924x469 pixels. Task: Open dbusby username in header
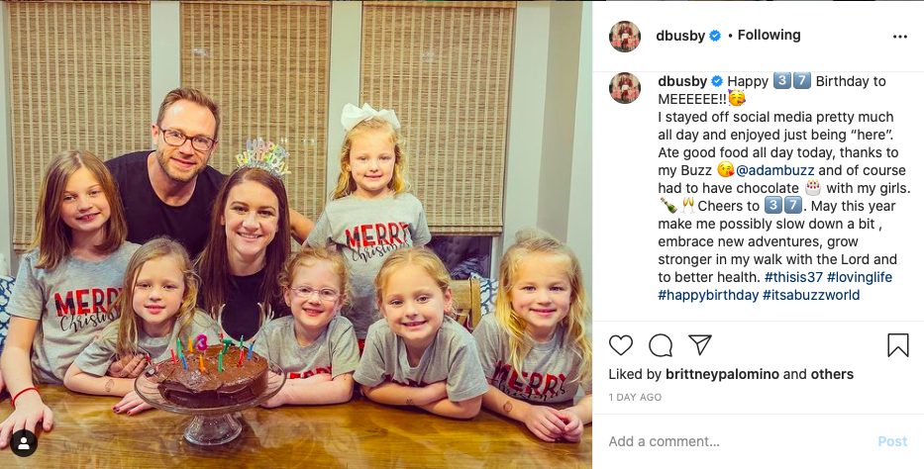[x=680, y=36]
